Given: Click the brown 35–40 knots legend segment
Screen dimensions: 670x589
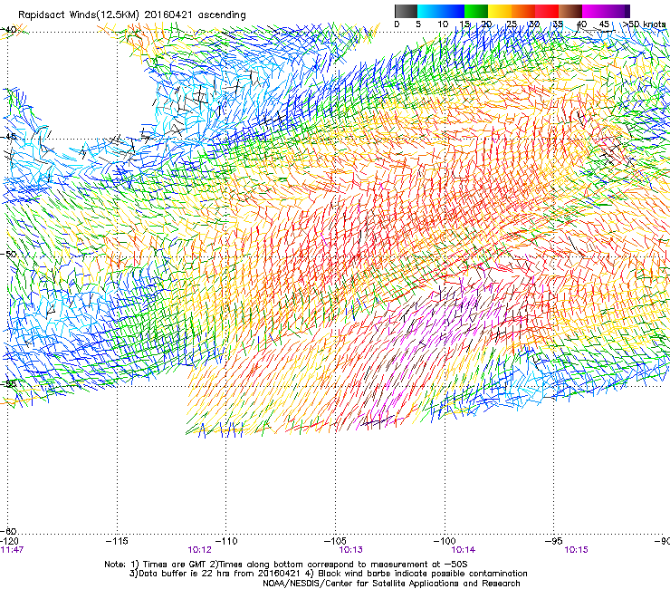Looking at the screenshot, I should pyautogui.click(x=570, y=11).
